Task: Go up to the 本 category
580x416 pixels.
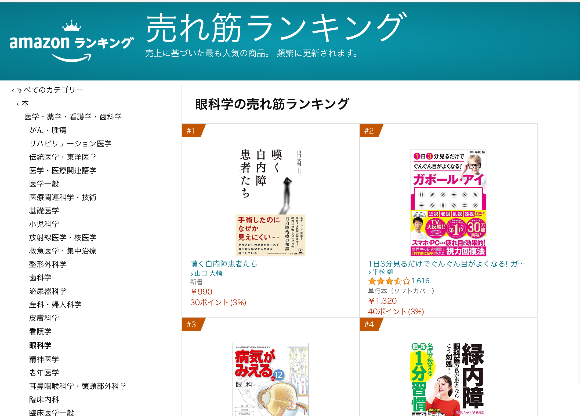Action: [x=25, y=104]
